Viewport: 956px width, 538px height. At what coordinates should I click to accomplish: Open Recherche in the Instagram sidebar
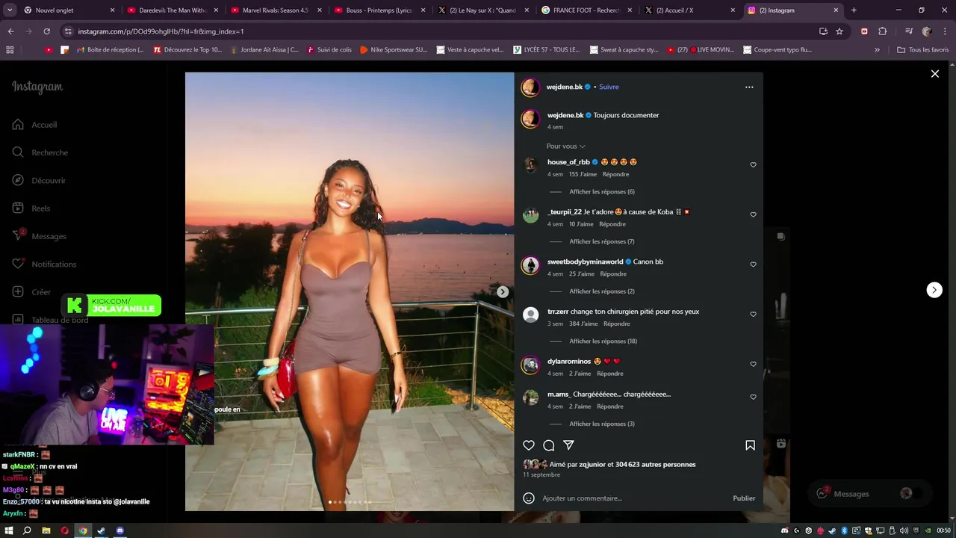(40, 152)
